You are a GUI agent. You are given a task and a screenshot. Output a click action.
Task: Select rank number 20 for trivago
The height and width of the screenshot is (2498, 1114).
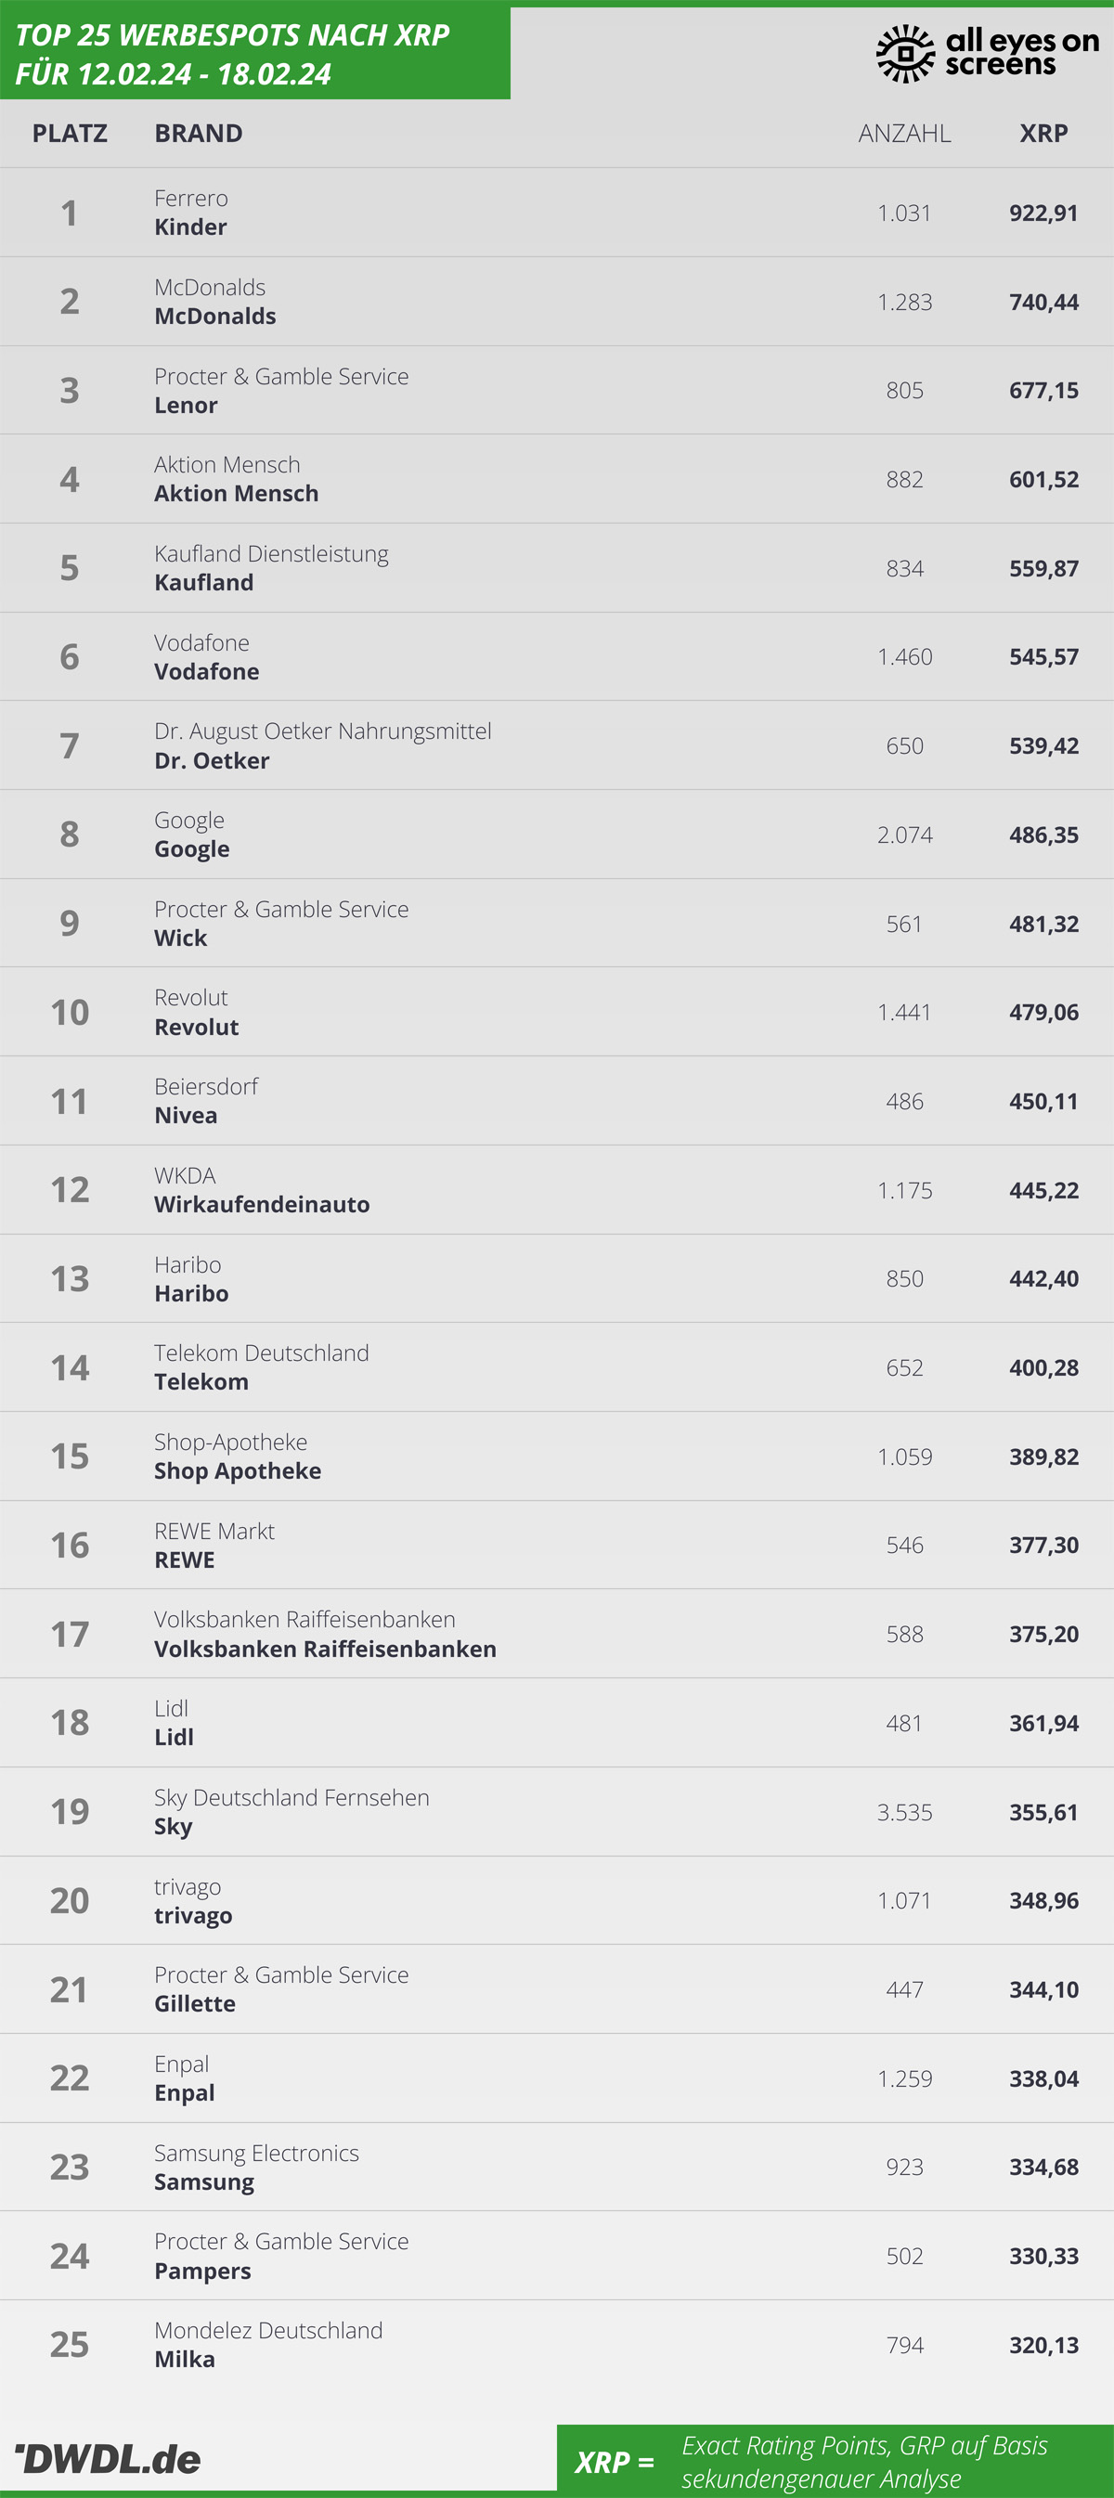[x=70, y=1901]
